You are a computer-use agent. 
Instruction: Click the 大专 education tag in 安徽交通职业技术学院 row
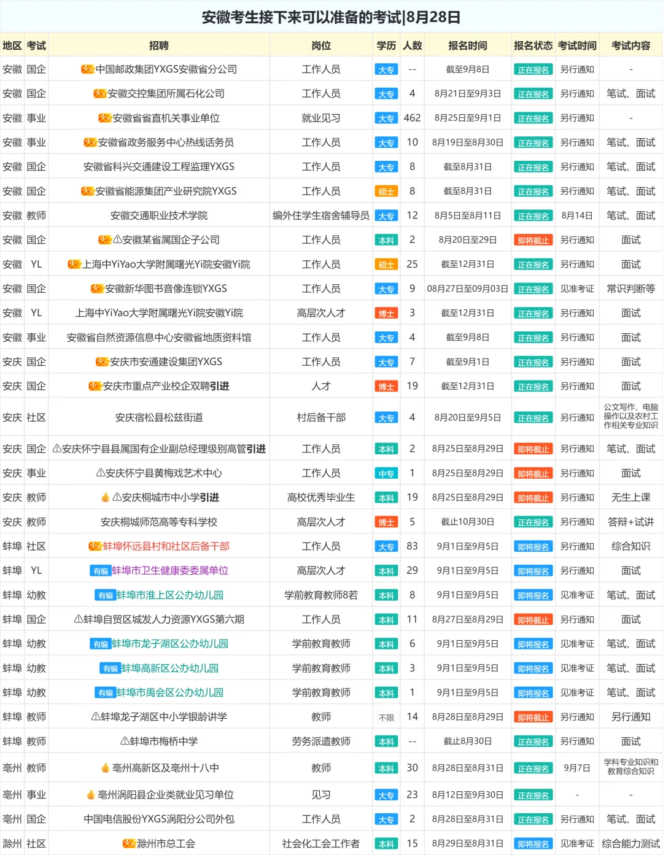[x=386, y=216]
